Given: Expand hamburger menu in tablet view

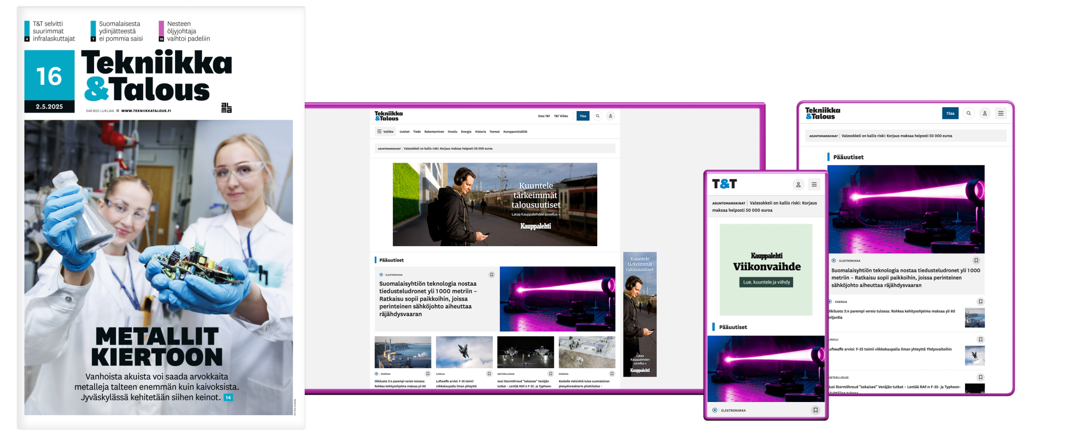Looking at the screenshot, I should click(x=1001, y=113).
